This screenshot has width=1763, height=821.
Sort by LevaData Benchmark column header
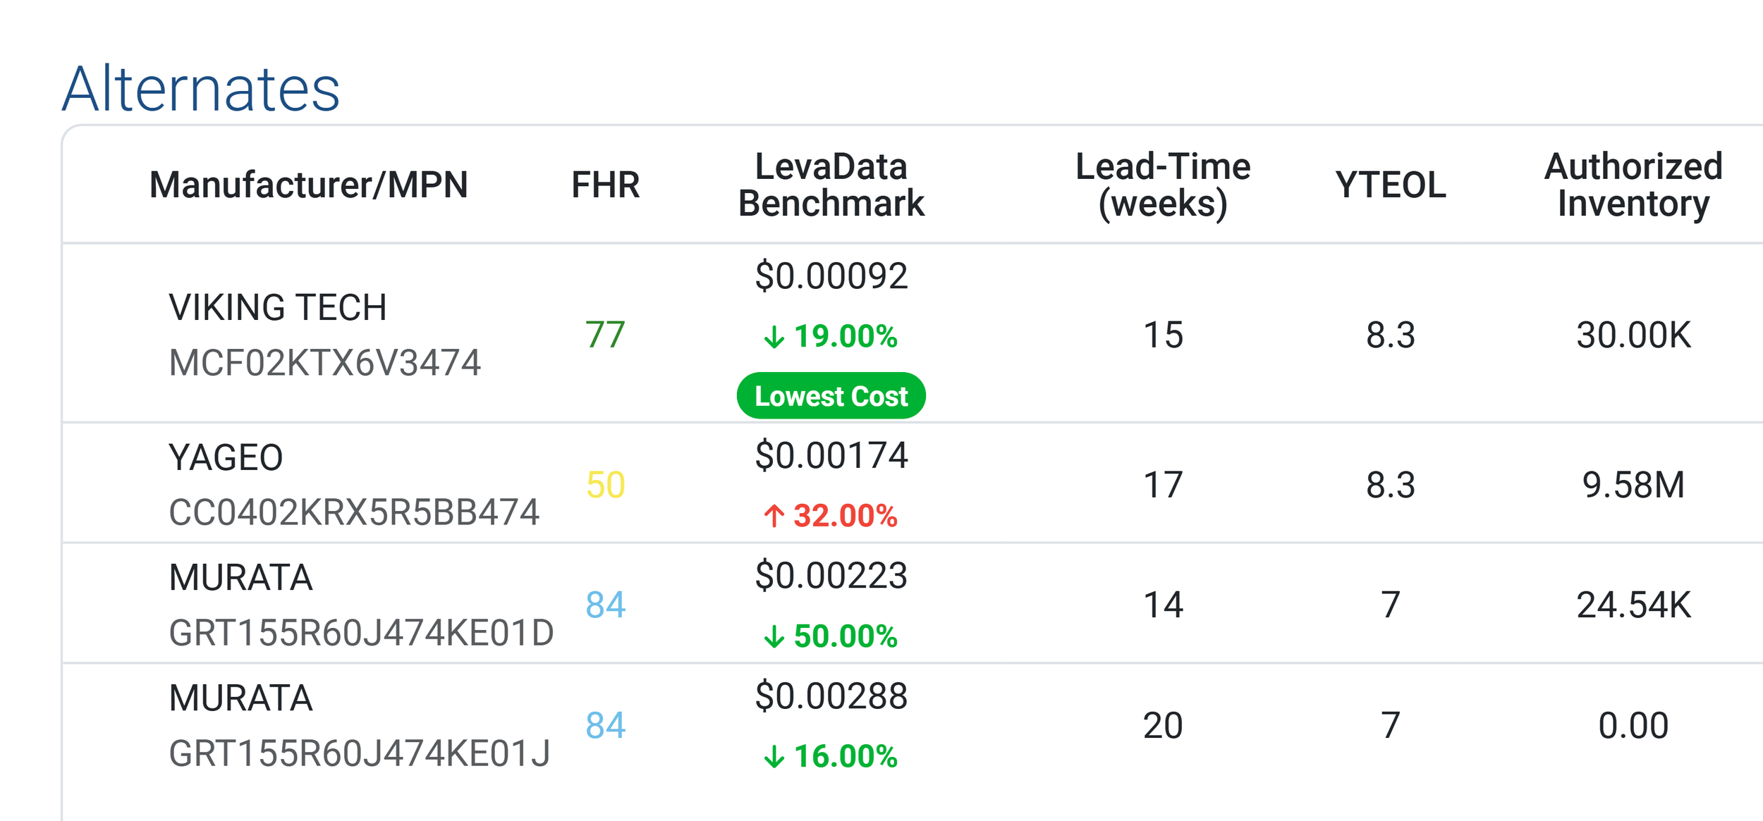pyautogui.click(x=831, y=185)
